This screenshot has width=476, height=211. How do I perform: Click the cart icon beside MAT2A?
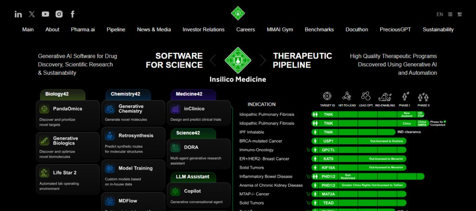(x=309, y=194)
